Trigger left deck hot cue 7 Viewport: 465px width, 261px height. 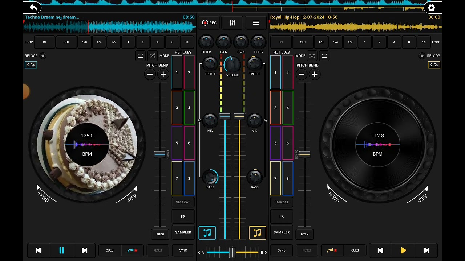[x=177, y=178]
